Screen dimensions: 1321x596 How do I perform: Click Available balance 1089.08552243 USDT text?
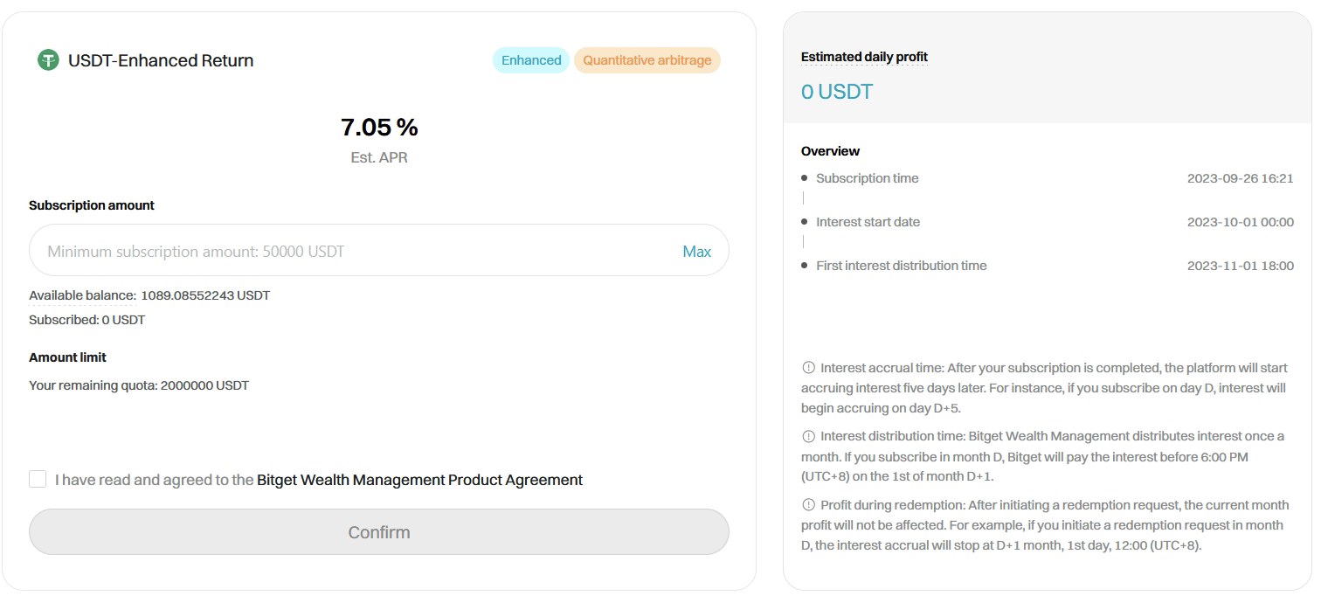pos(149,295)
